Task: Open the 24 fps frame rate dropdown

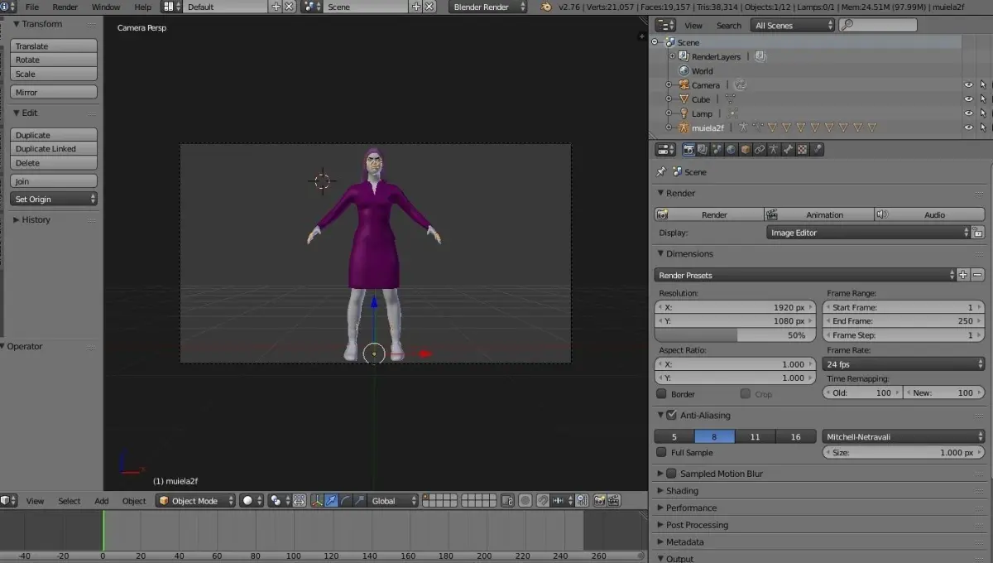Action: 904,364
